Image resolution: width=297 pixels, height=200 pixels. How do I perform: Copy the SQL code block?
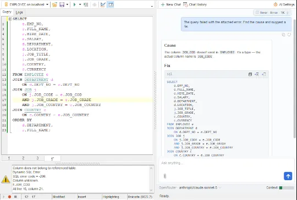coord(250,74)
